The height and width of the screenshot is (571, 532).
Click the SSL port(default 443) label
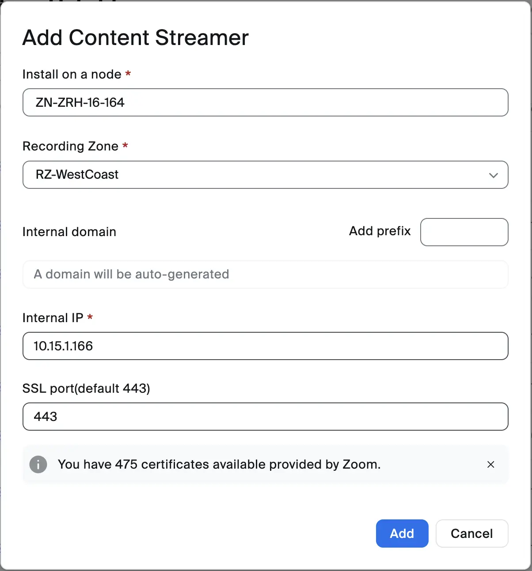(x=86, y=388)
